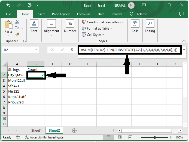Select the Sheet2 tab
The width and height of the screenshot is (189, 142).
(x=54, y=130)
